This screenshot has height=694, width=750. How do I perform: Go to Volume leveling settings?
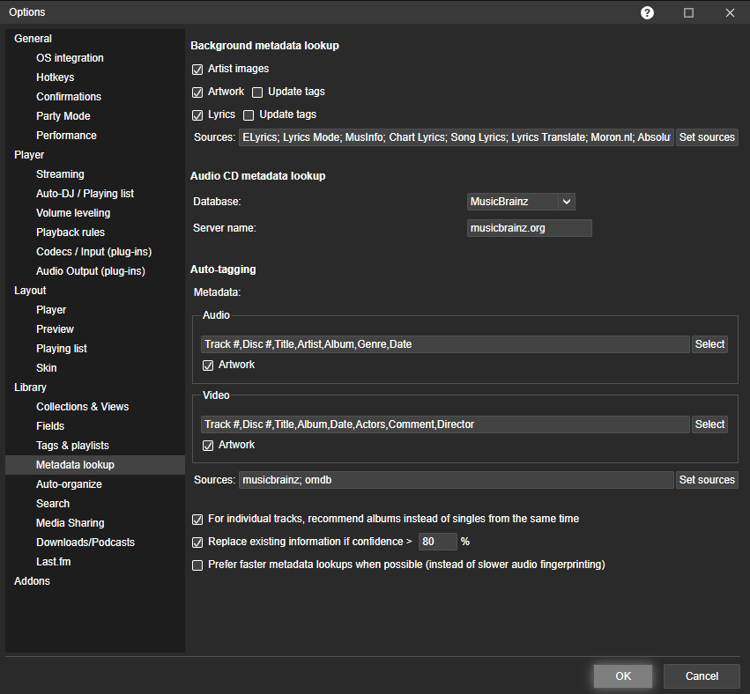coord(73,213)
